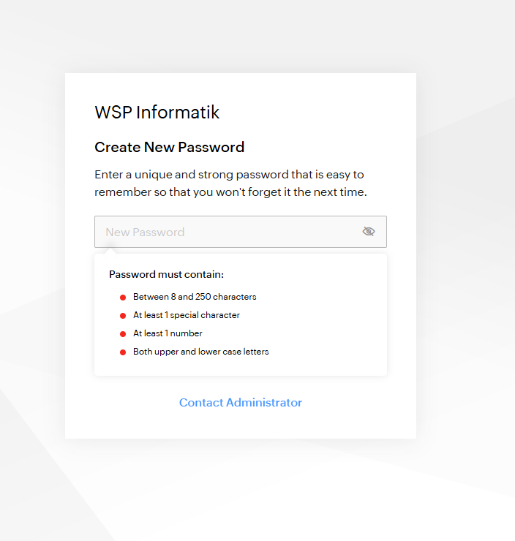This screenshot has height=541, width=515.
Task: Open the Contact Administrator link
Action: click(x=241, y=403)
